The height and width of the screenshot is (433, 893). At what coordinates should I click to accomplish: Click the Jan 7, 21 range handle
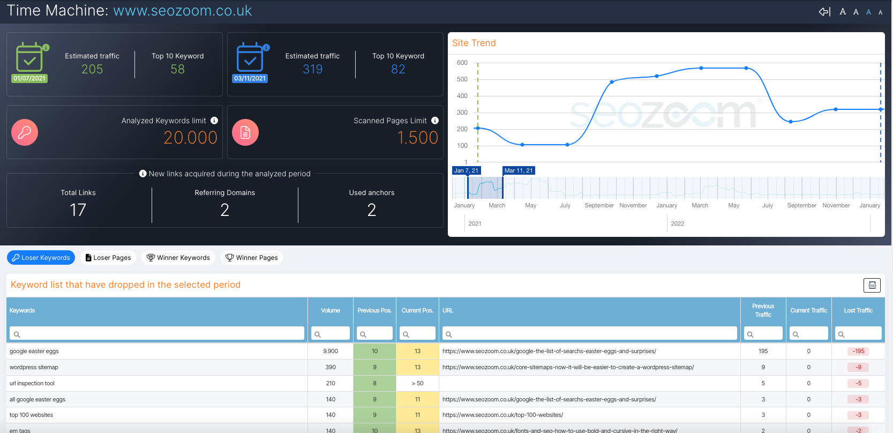tap(467, 170)
